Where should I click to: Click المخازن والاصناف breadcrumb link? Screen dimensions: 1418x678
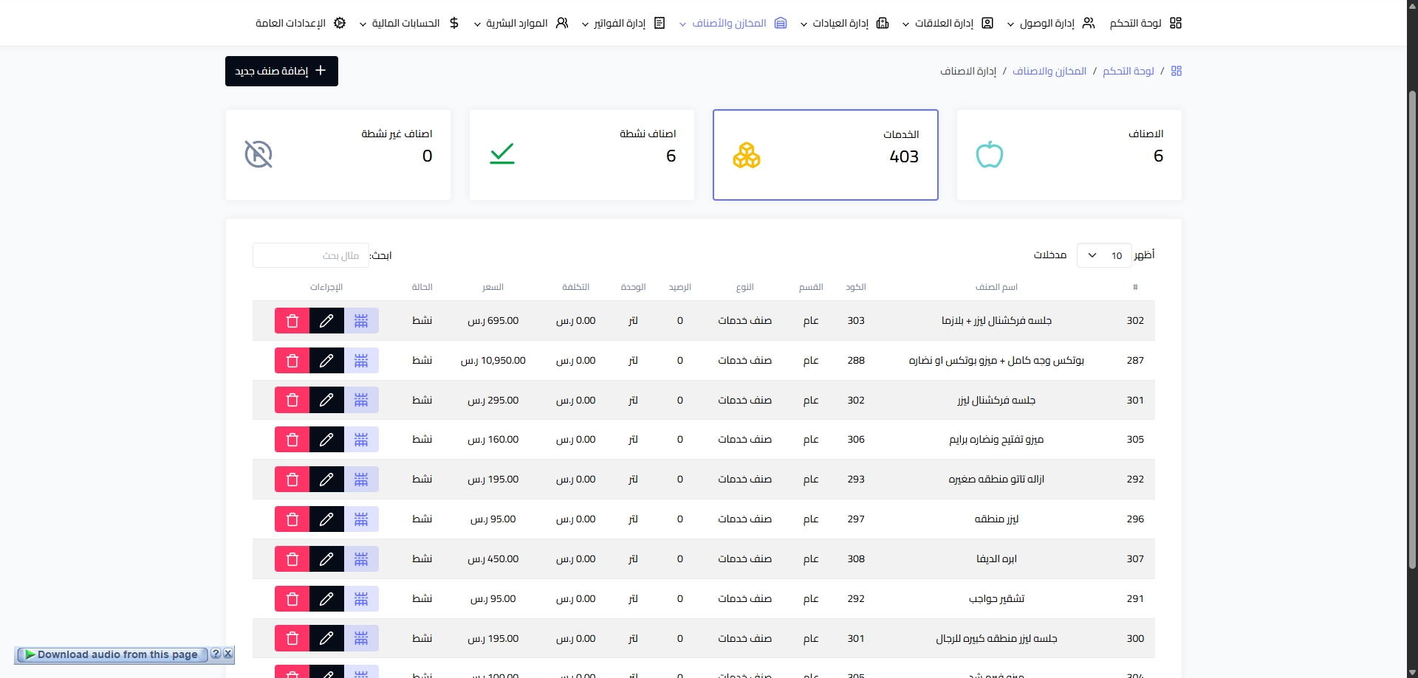[x=1049, y=71]
